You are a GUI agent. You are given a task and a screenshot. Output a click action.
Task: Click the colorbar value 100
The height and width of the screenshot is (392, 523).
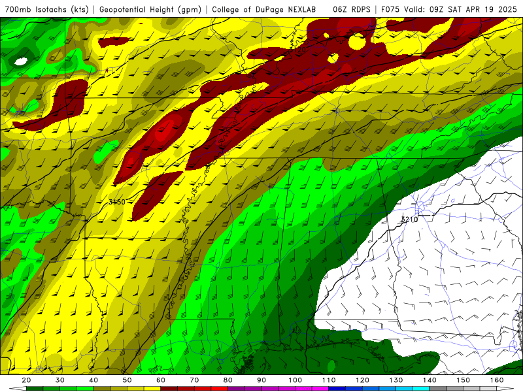295,380
